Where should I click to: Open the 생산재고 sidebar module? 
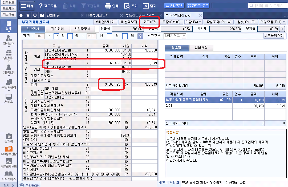tap(9, 55)
